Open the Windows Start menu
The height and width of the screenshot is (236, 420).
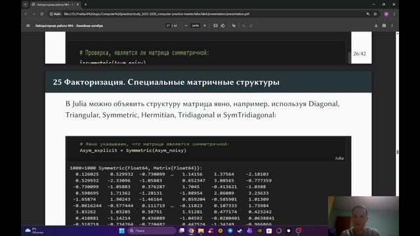[x=121, y=231]
